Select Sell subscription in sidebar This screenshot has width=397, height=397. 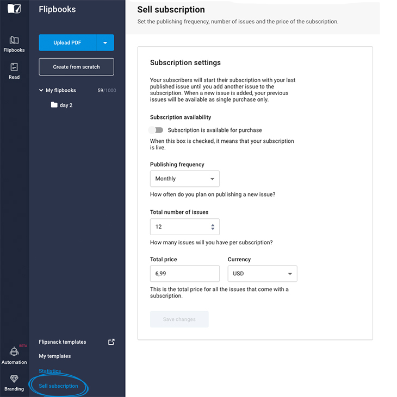(x=58, y=386)
